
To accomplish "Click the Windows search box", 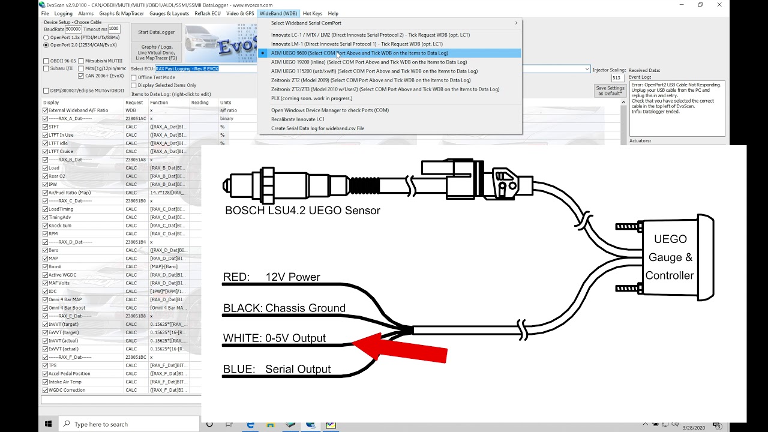I will click(x=129, y=424).
